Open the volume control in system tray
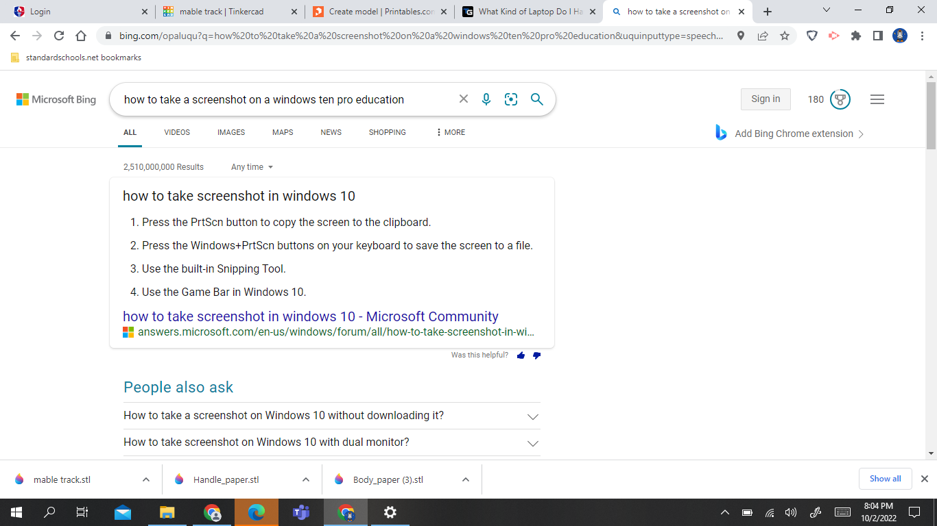 pos(791,512)
